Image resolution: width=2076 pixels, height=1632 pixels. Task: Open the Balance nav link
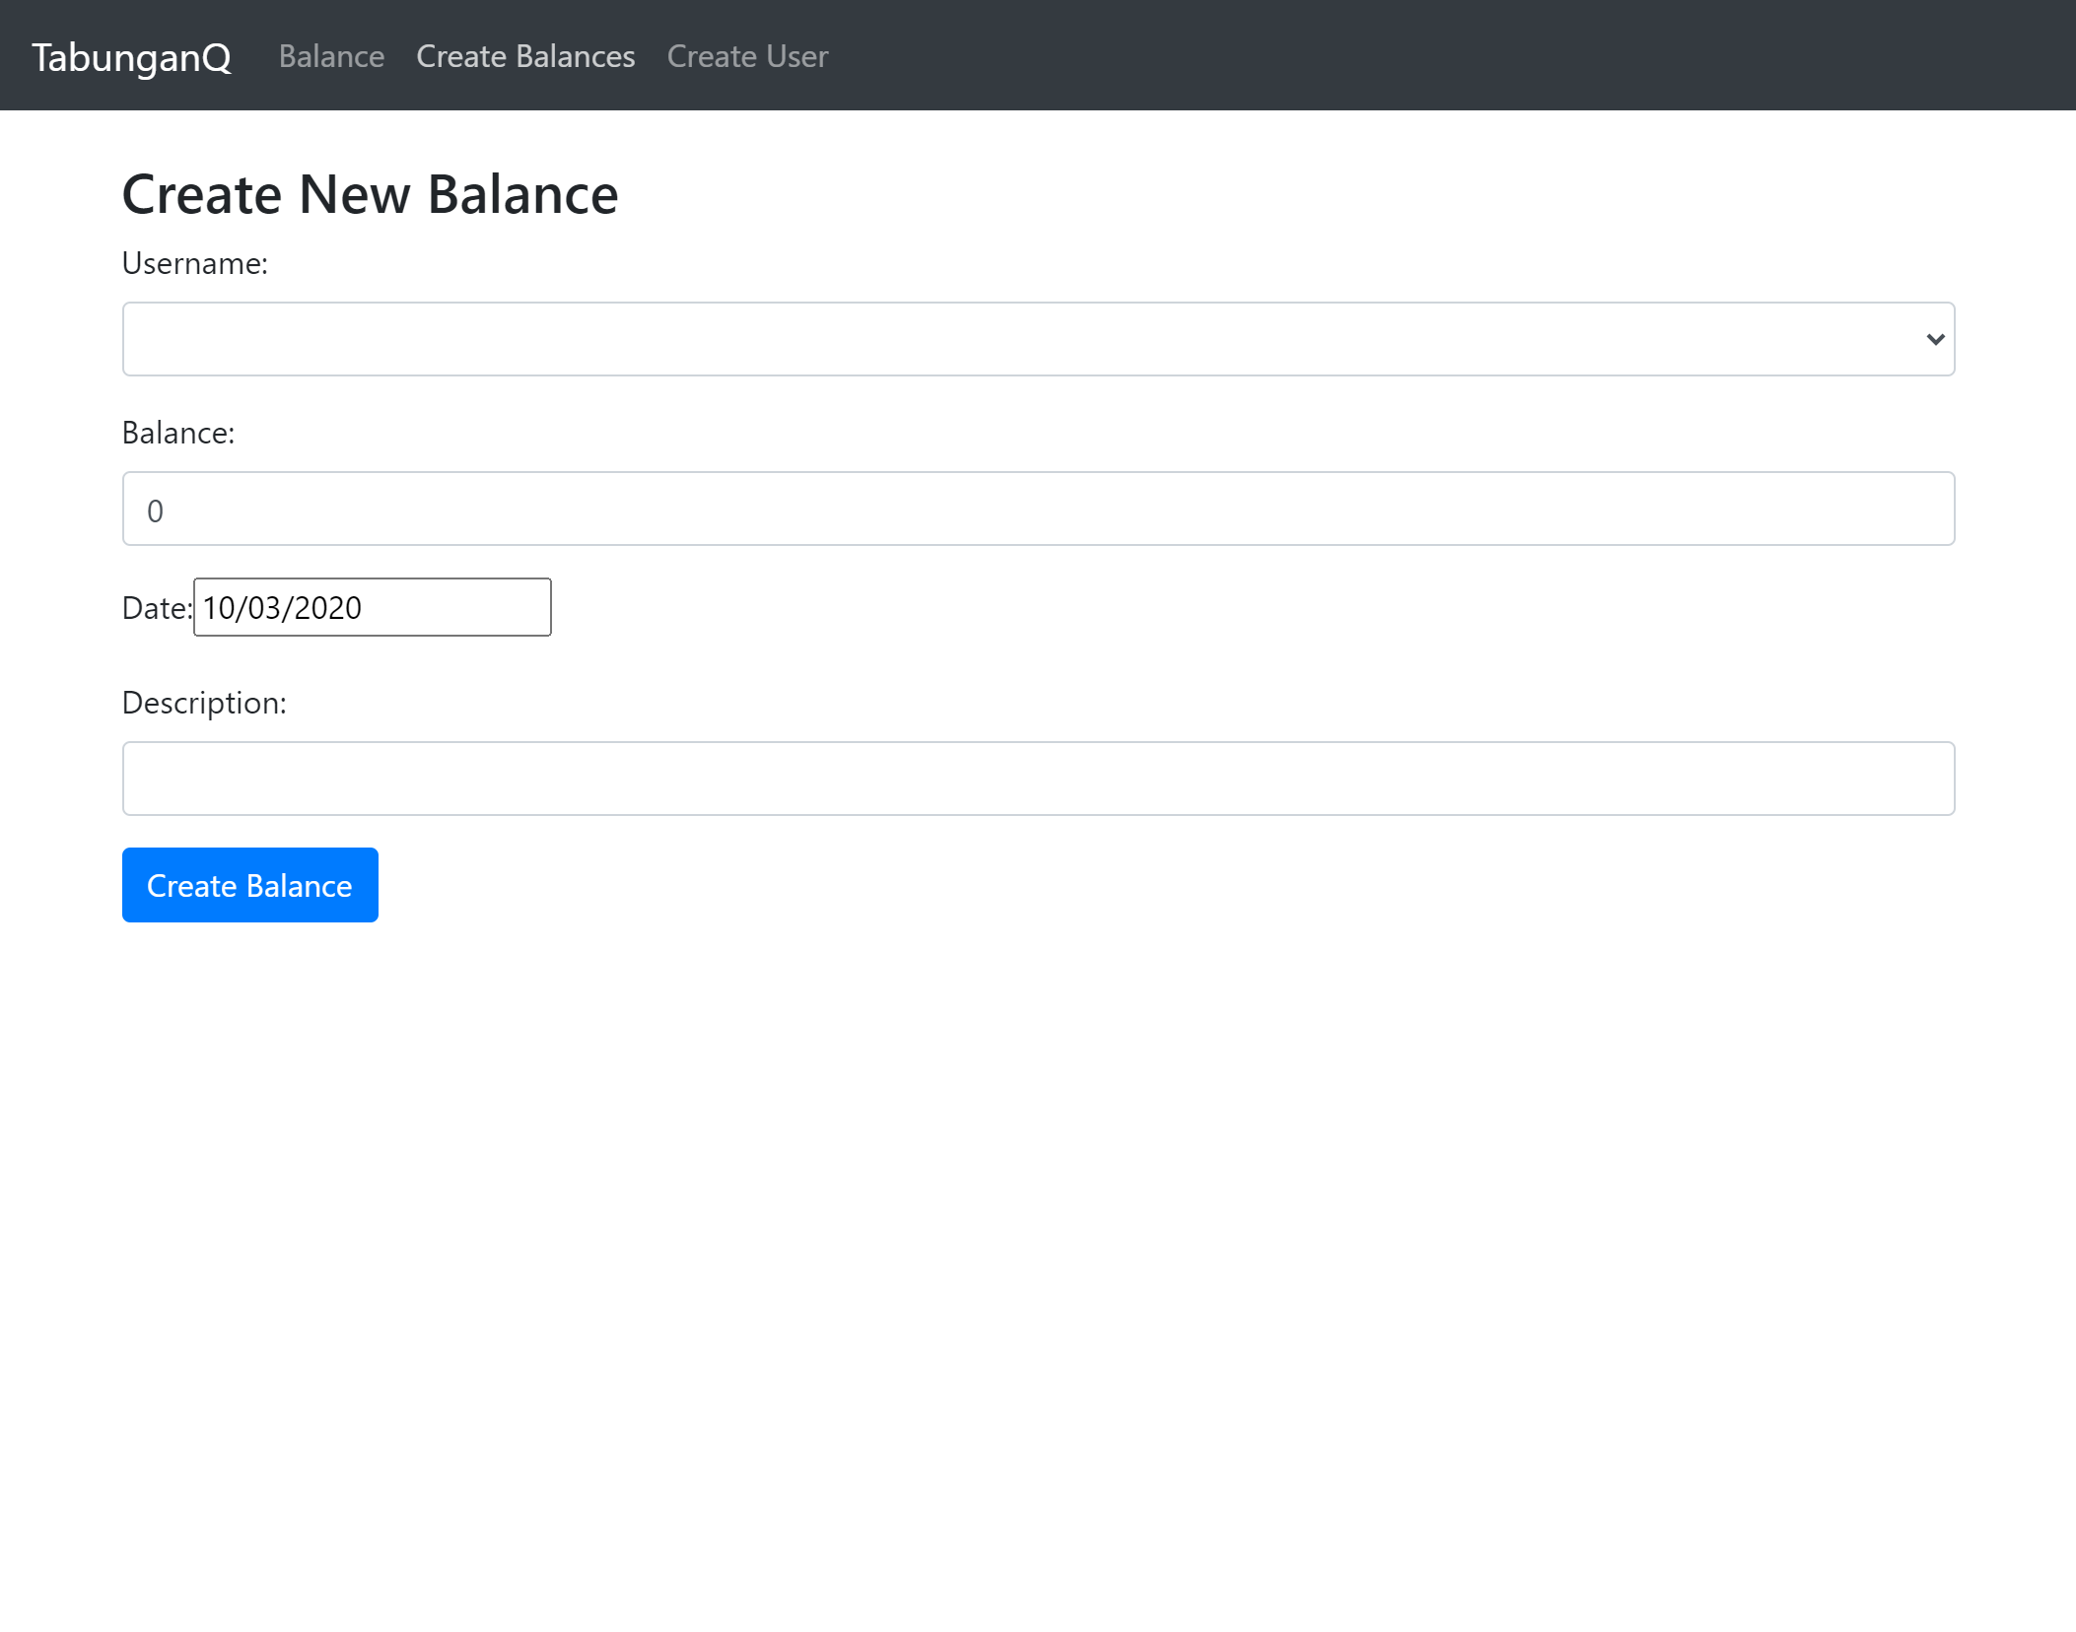(x=331, y=56)
